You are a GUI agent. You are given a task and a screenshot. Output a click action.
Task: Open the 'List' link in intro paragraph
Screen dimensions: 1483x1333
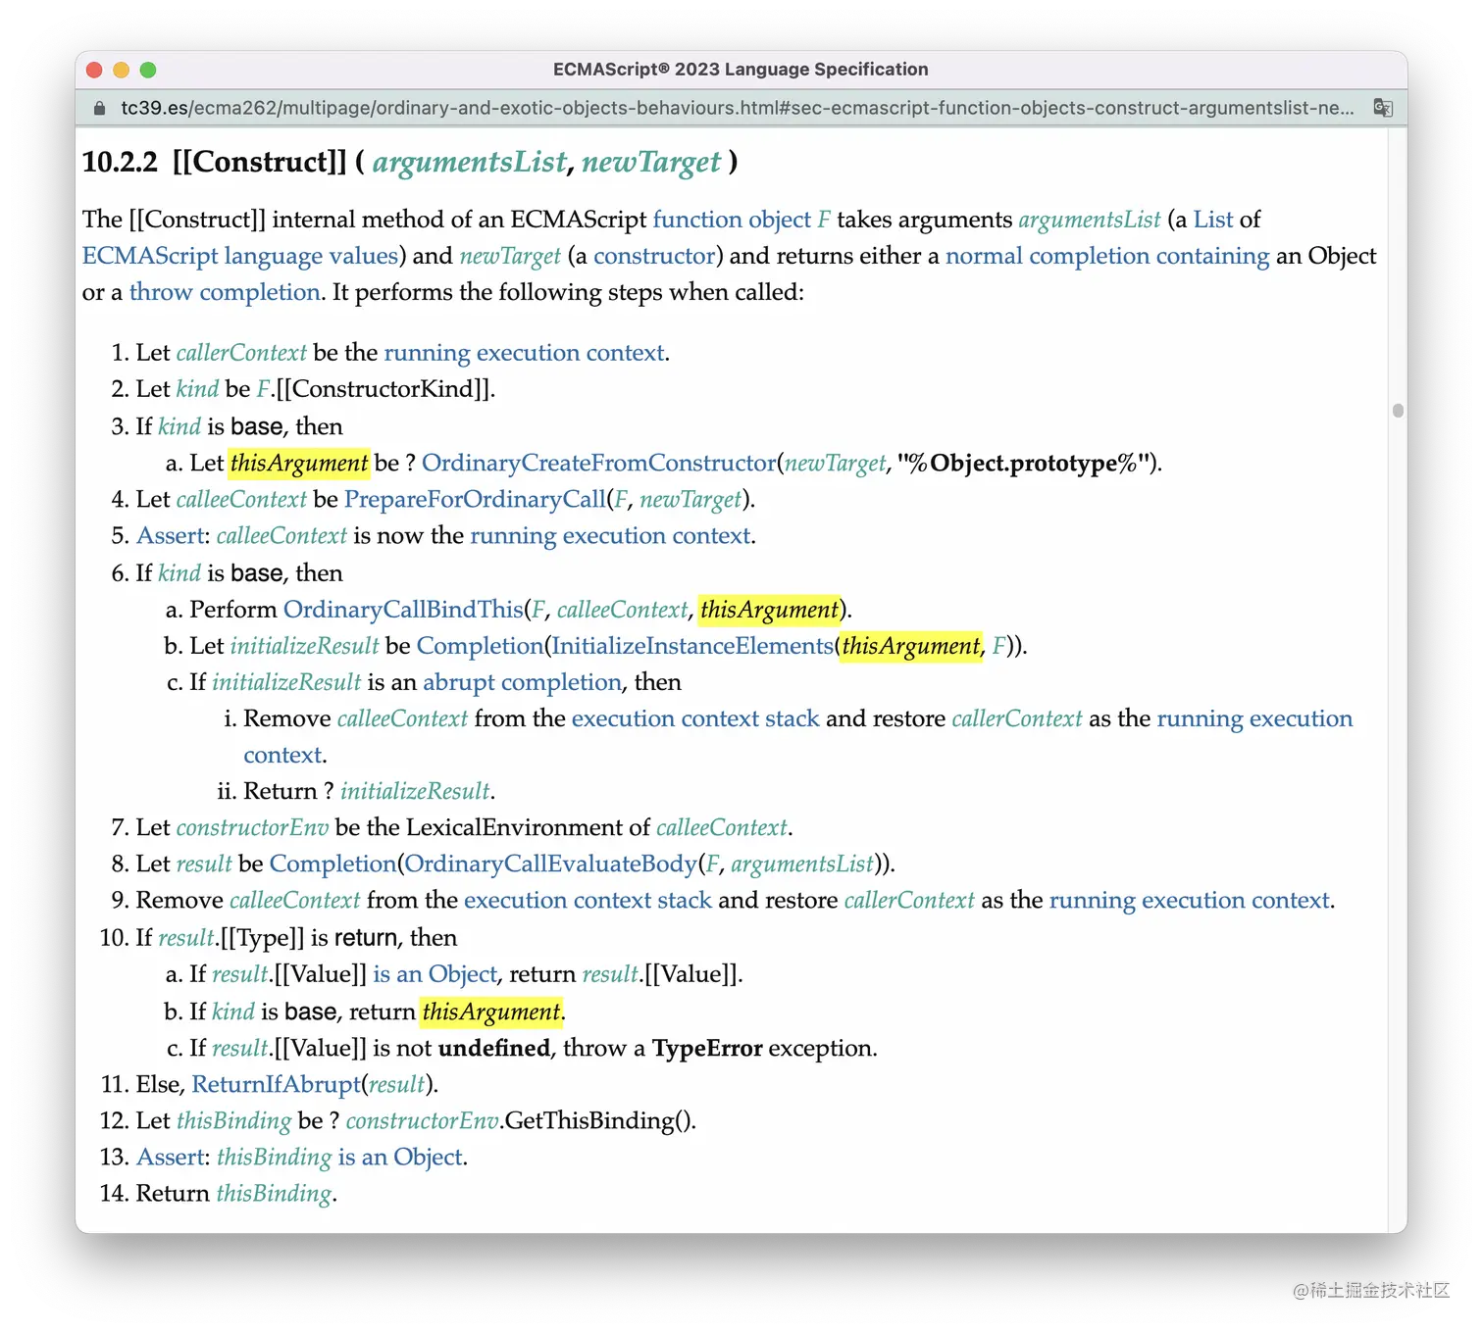click(1213, 220)
